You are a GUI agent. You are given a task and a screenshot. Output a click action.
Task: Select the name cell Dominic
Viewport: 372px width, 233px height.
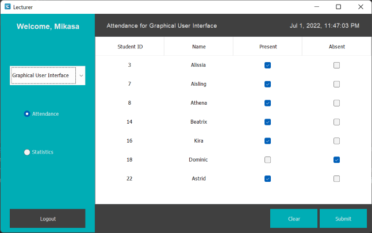pyautogui.click(x=198, y=160)
